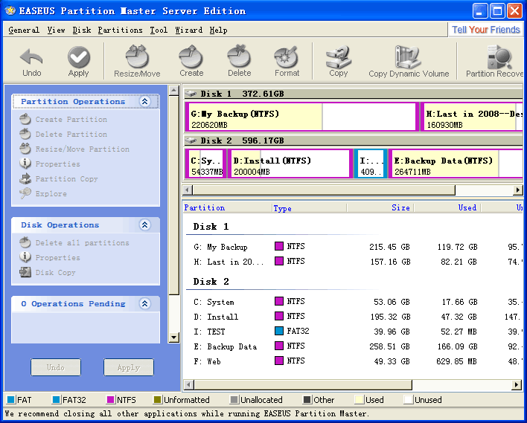This screenshot has width=527, height=423.
Task: Sort by the Used column header
Action: click(447, 208)
